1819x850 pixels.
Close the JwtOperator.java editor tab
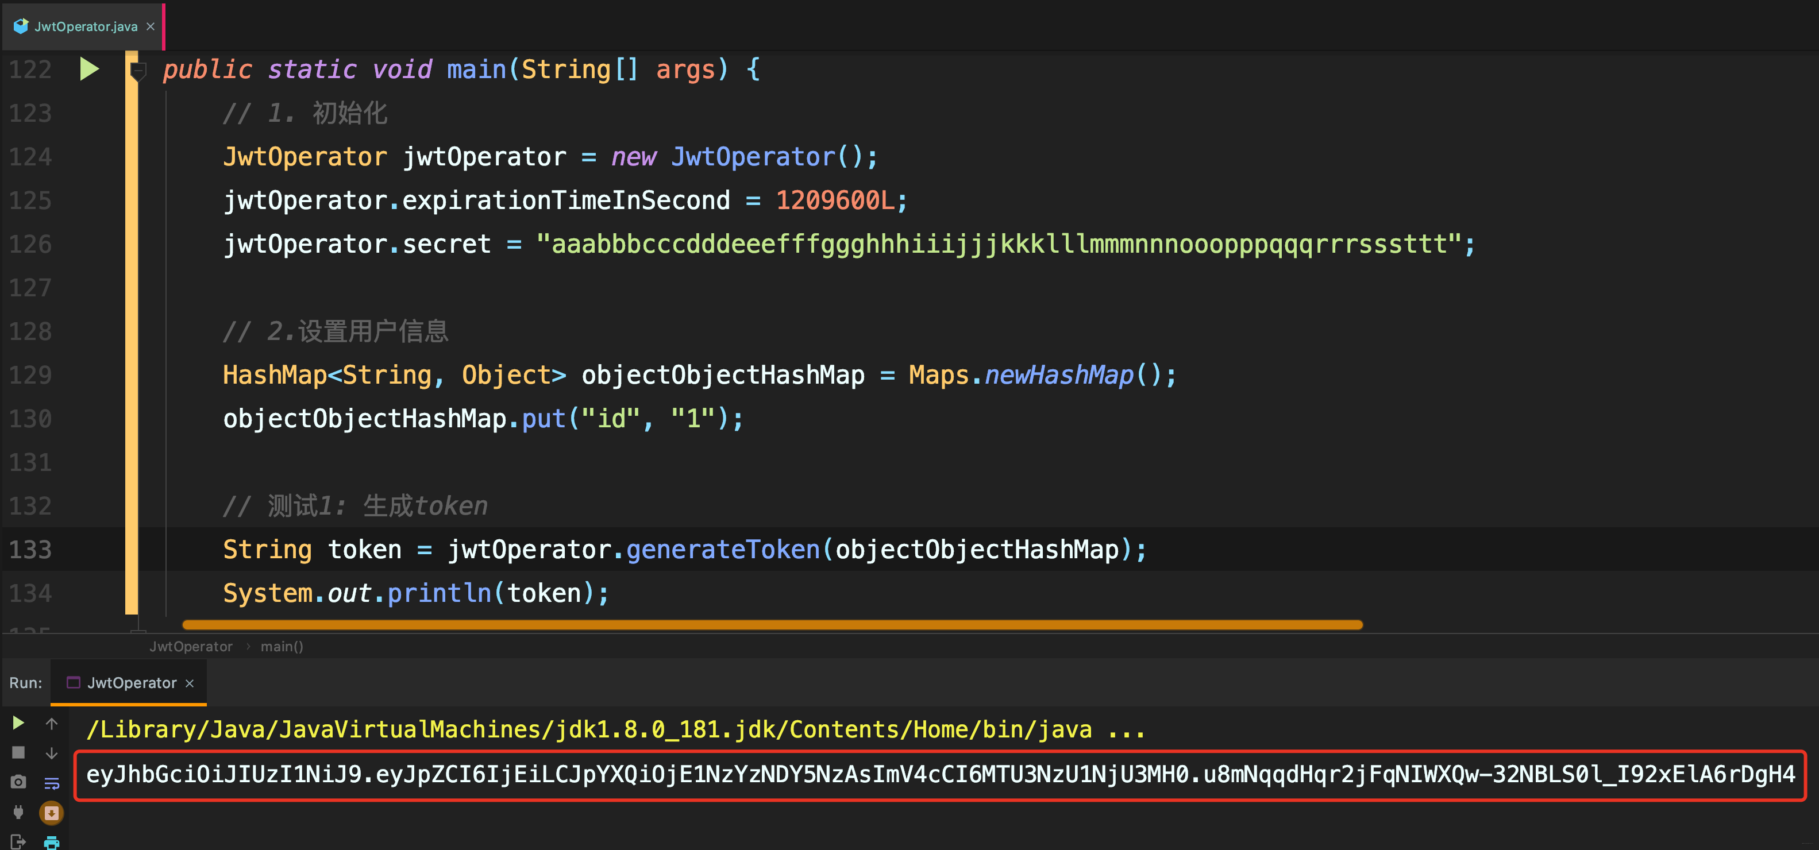click(151, 27)
